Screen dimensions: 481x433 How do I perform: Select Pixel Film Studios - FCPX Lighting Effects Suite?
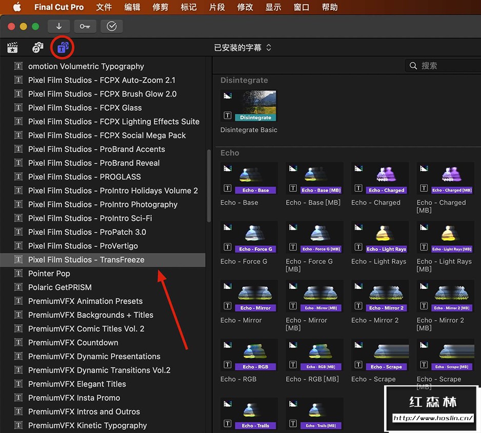103,122
